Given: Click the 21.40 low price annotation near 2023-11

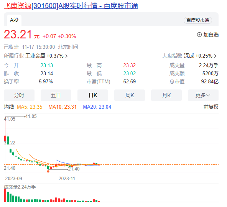Looking at the screenshot, I should tap(74, 169).
